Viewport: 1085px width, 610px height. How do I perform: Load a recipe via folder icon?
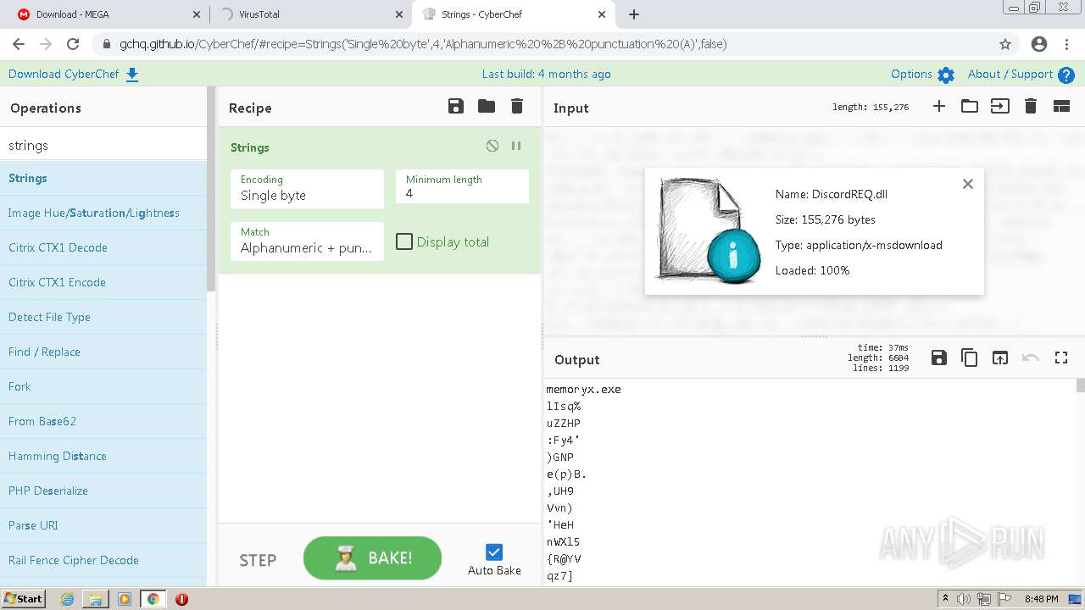[487, 106]
